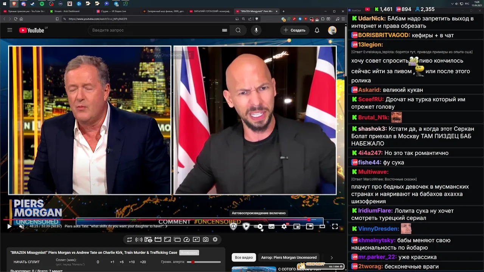Expand chapter title 'Piers asks Tate'
Screen dimensions: 484x272
116,226
